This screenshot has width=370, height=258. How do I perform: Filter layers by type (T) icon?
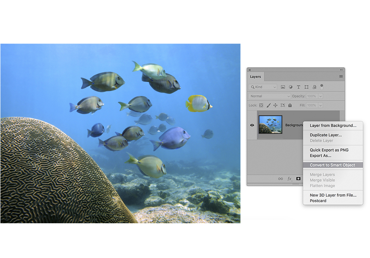[299, 87]
